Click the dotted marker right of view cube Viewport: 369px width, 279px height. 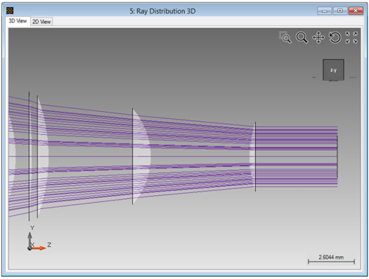click(353, 77)
